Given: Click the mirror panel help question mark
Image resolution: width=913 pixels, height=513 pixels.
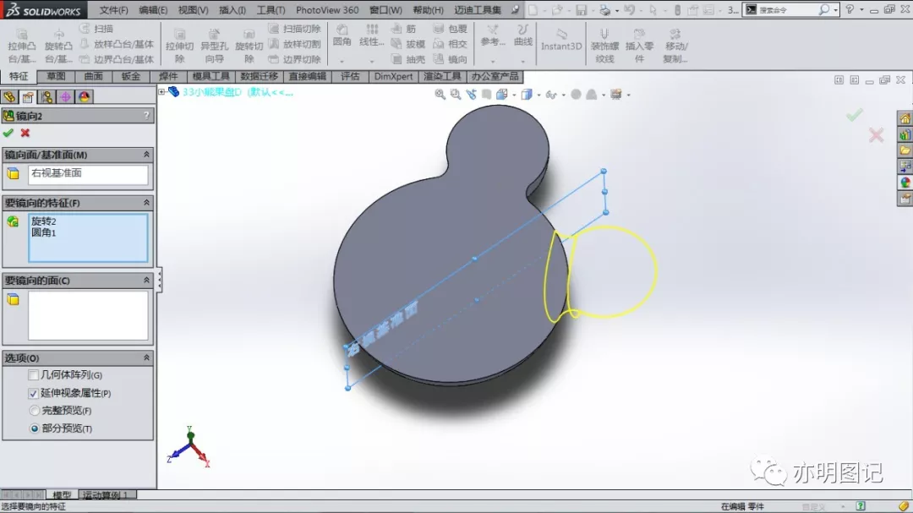Looking at the screenshot, I should (x=147, y=116).
